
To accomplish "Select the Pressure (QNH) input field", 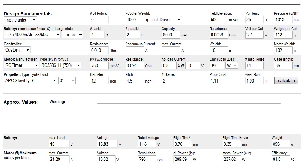I will click(x=283, y=20).
